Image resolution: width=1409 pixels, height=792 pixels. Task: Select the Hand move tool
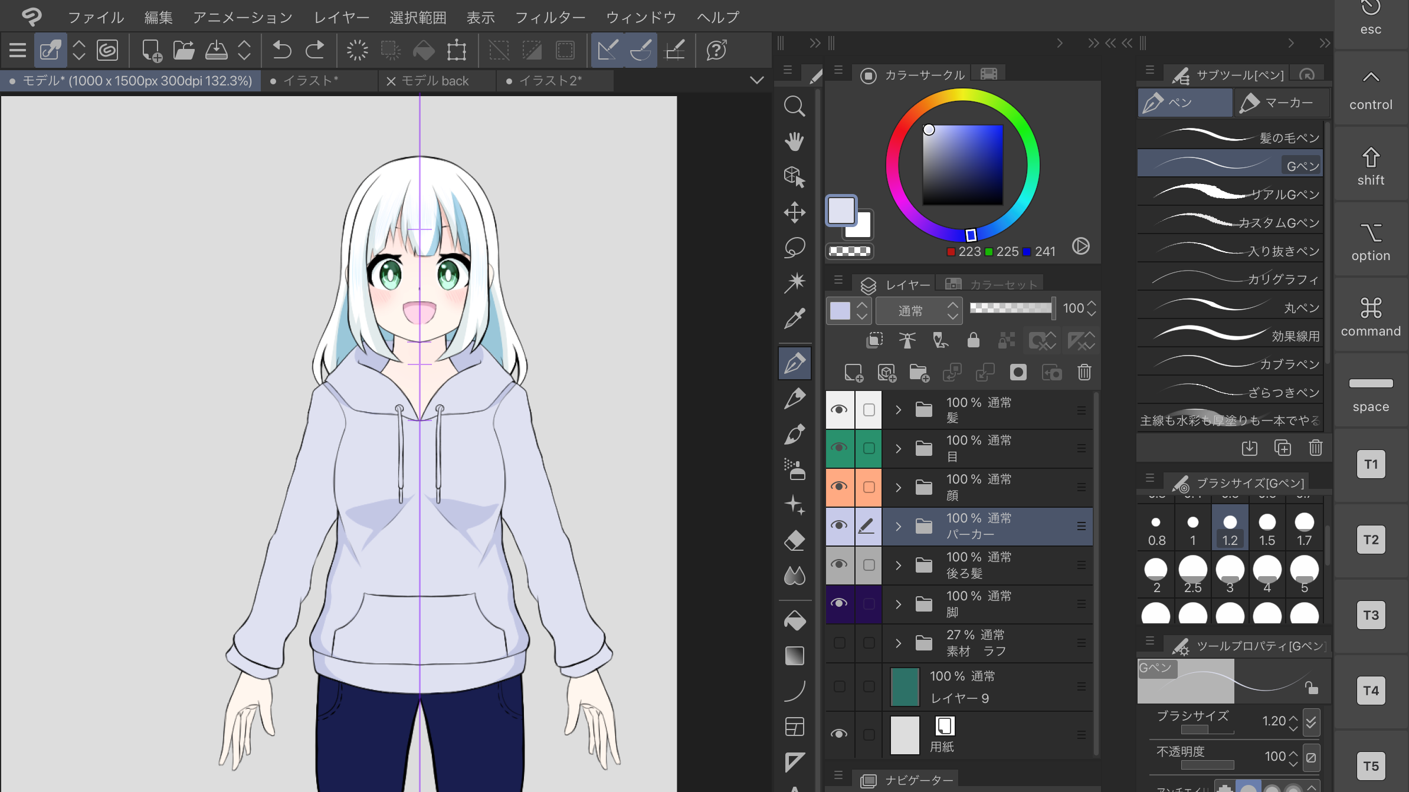[794, 142]
